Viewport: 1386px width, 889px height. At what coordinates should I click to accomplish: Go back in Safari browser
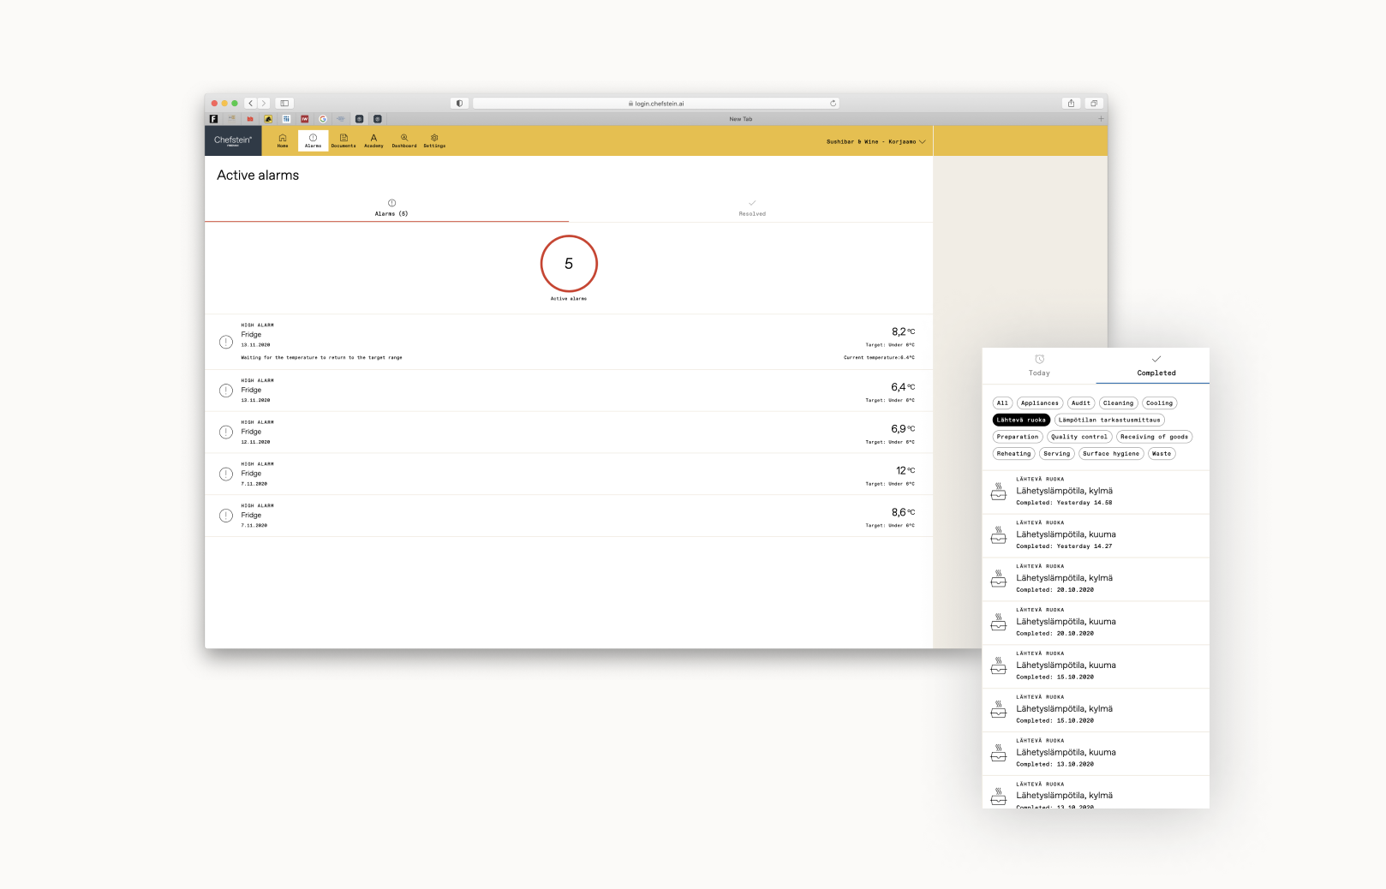(251, 104)
